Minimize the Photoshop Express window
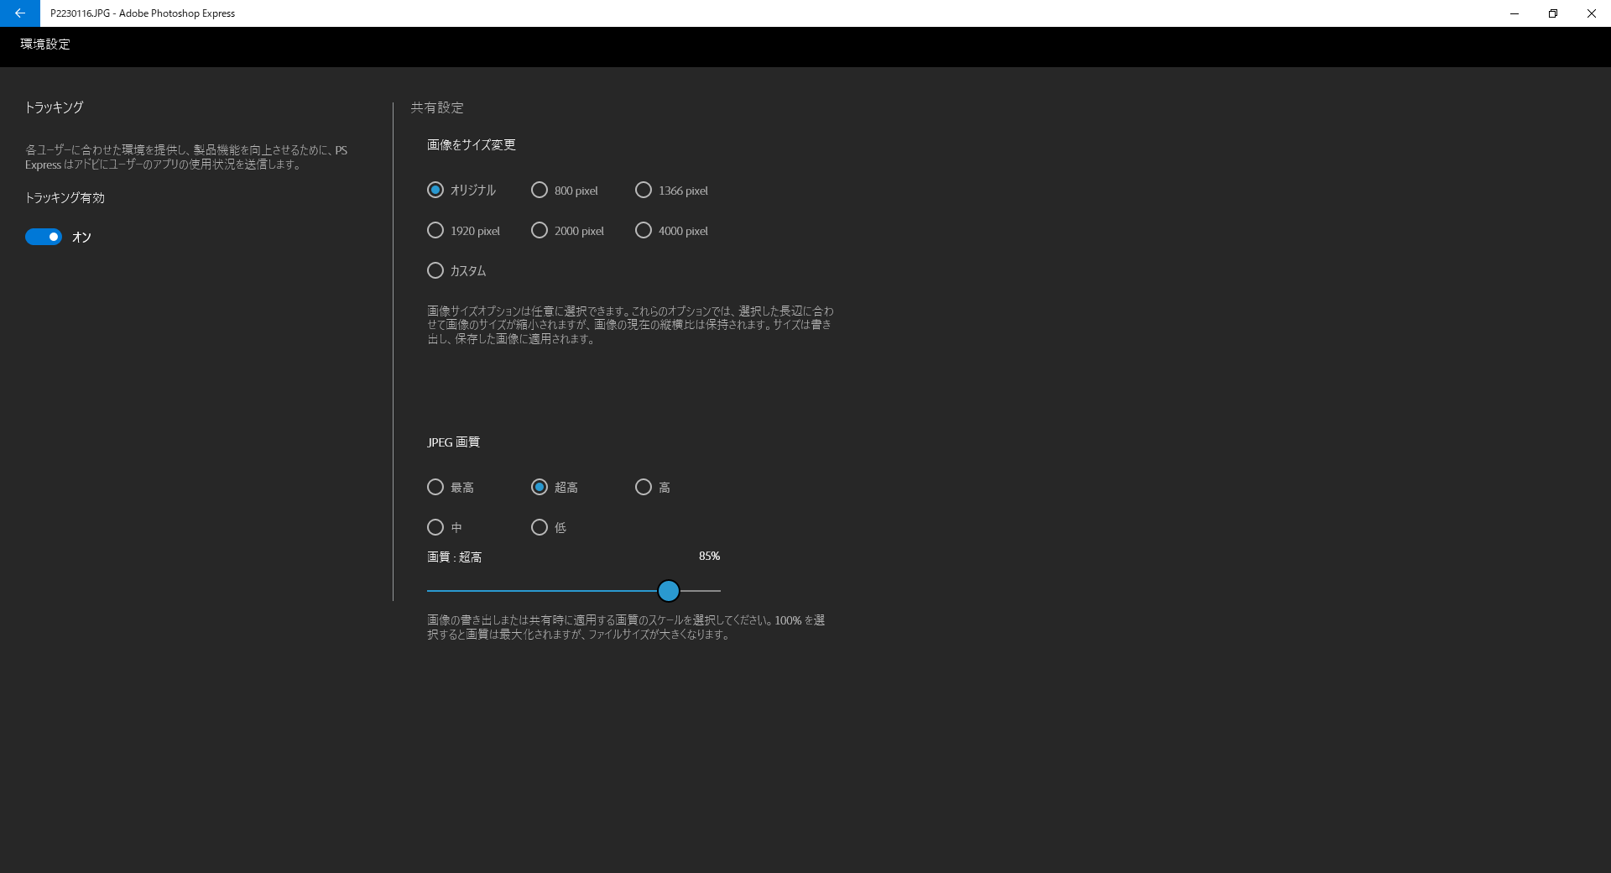 pos(1515,13)
